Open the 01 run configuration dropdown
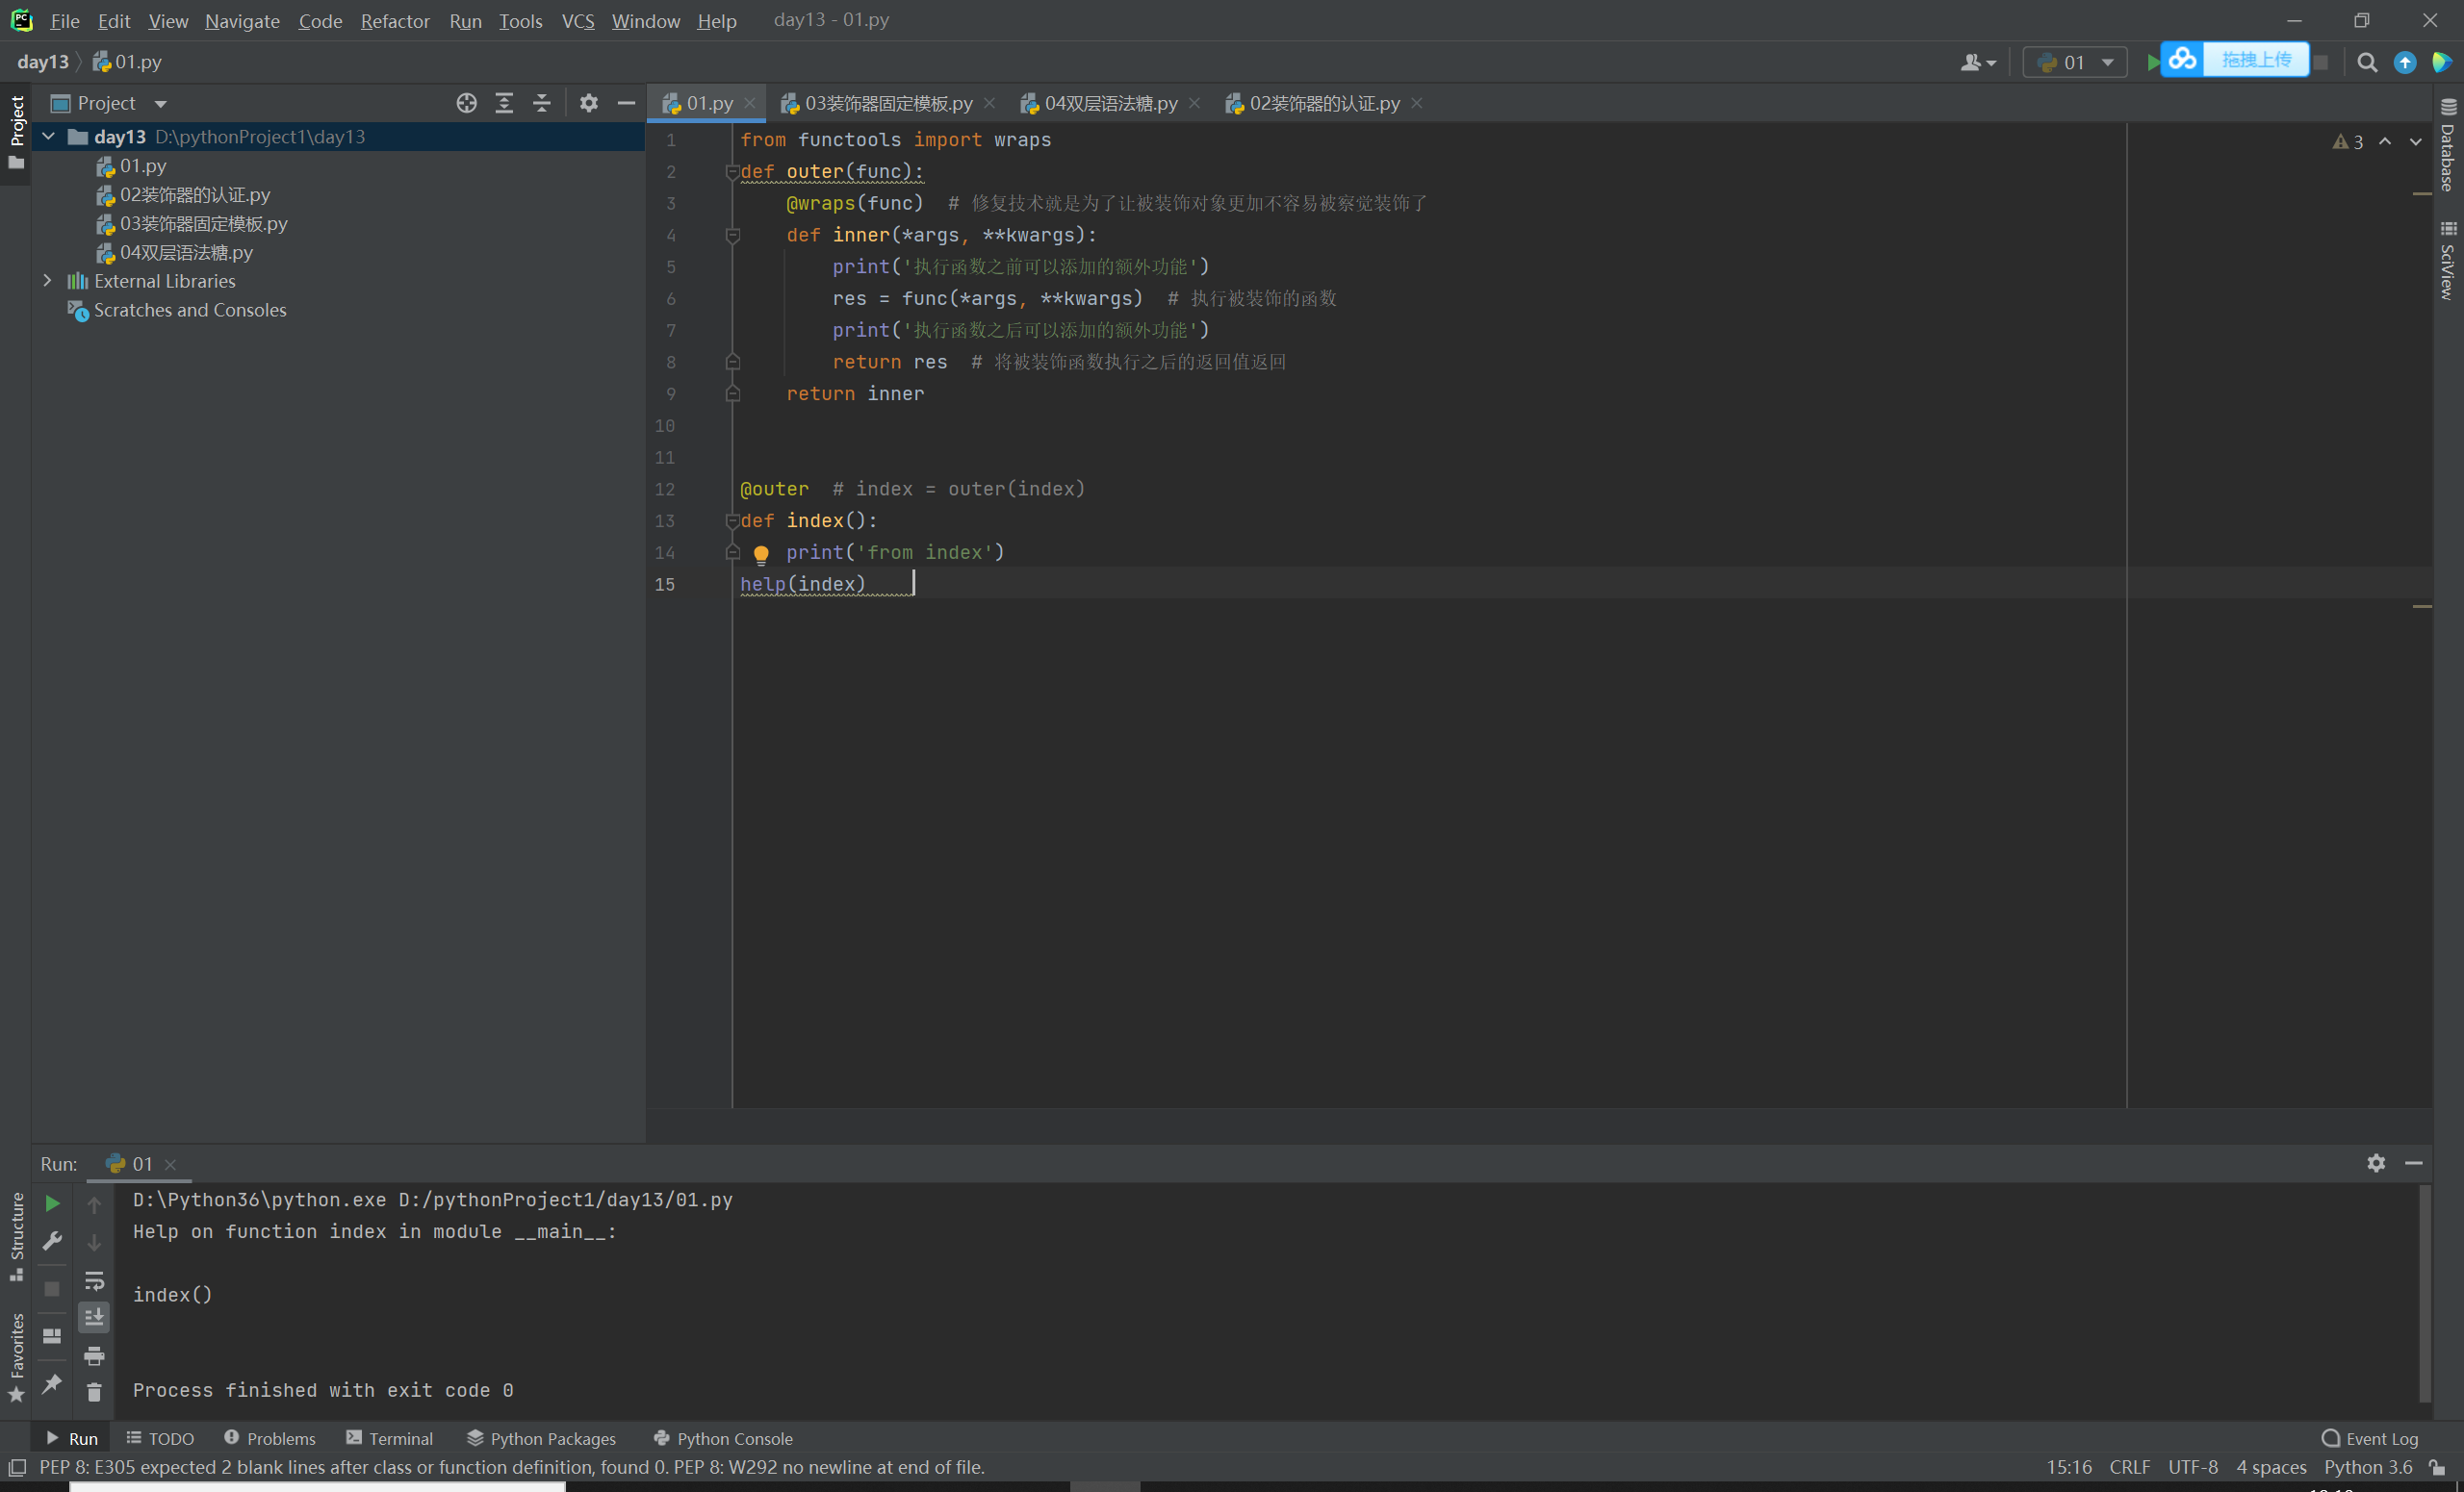Viewport: 2464px width, 1492px height. (2074, 62)
